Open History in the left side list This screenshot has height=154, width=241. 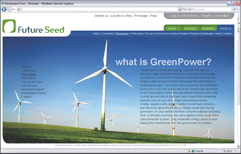[26, 67]
